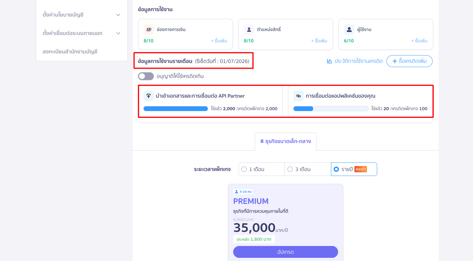Switch to ธุรกิจขนาดเล็ก-กลาง tab
473x261 pixels.
coord(286,141)
